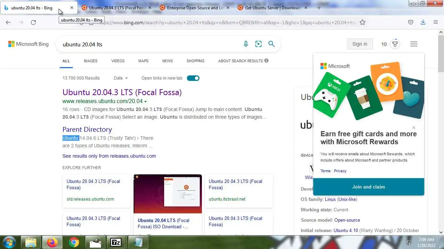Open 7-Zip from the taskbar
The image size is (444, 249).
116,242
